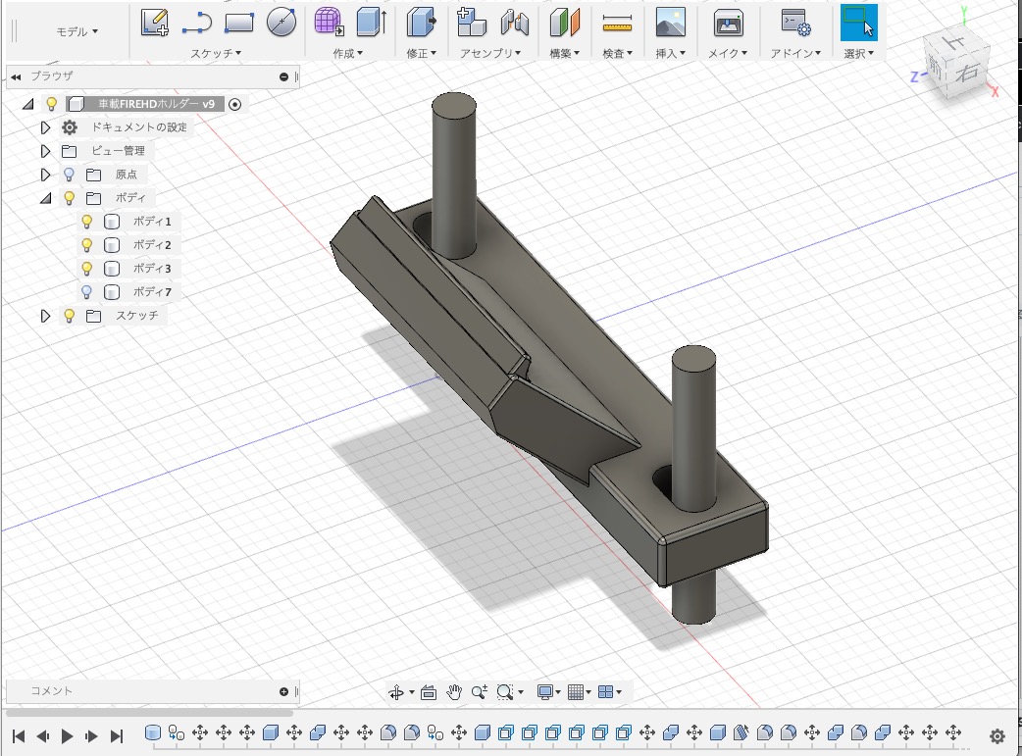1022x756 pixels.
Task: Open the 作成 dropdown menu
Action: [347, 54]
